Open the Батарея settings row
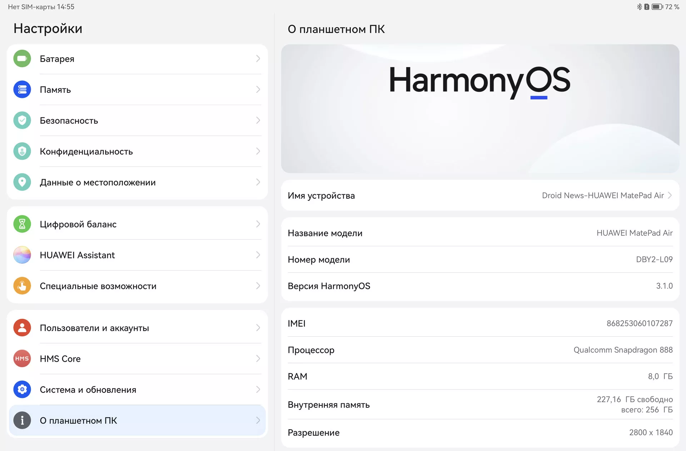 [137, 59]
